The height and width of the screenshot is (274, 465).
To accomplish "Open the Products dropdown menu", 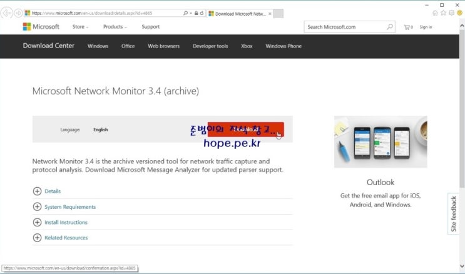I will pyautogui.click(x=115, y=27).
